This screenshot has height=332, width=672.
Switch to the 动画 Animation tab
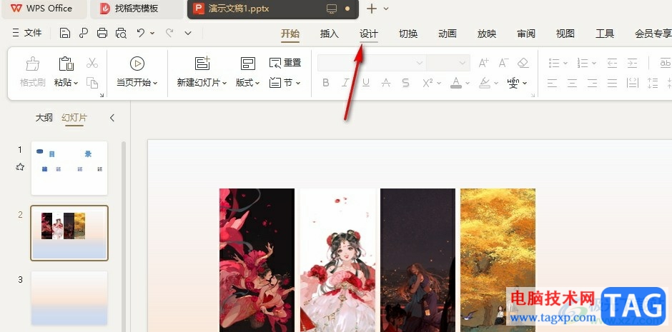[448, 34]
